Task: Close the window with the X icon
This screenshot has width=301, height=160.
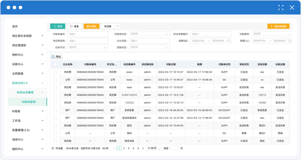Action: 292,7
